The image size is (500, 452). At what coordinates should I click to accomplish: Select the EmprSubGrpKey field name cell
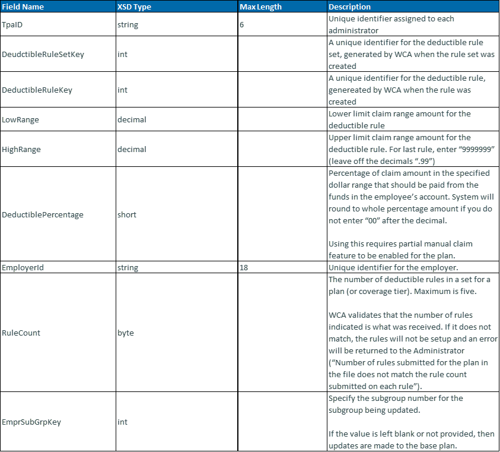[x=31, y=422]
